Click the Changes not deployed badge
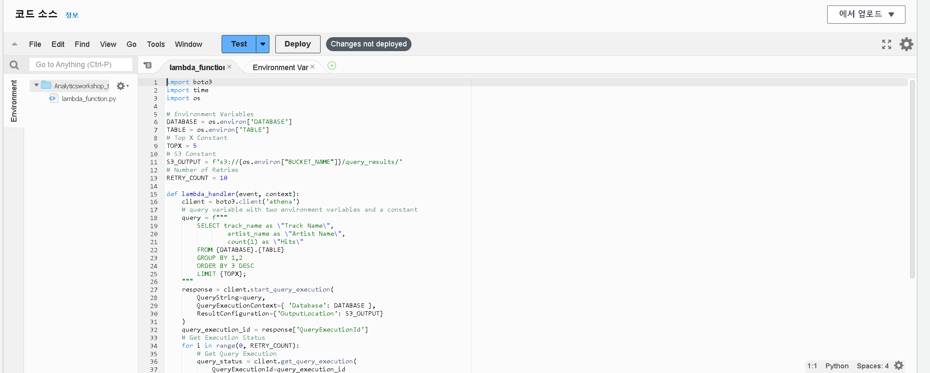Image resolution: width=930 pixels, height=373 pixels. 369,44
